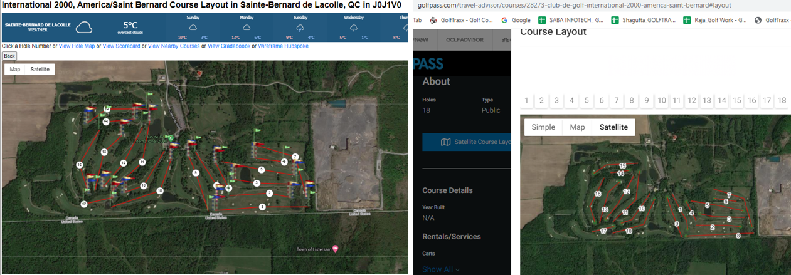
Task: Choose hole 2 in the number row
Action: click(x=541, y=100)
